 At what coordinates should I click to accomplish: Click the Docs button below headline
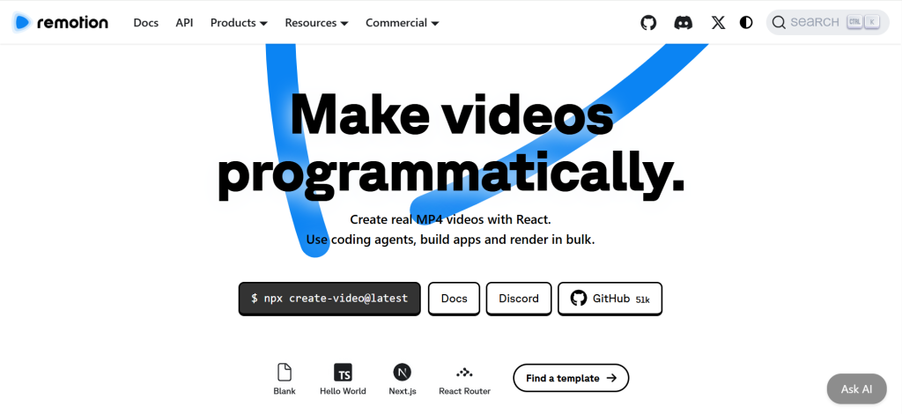pos(454,299)
